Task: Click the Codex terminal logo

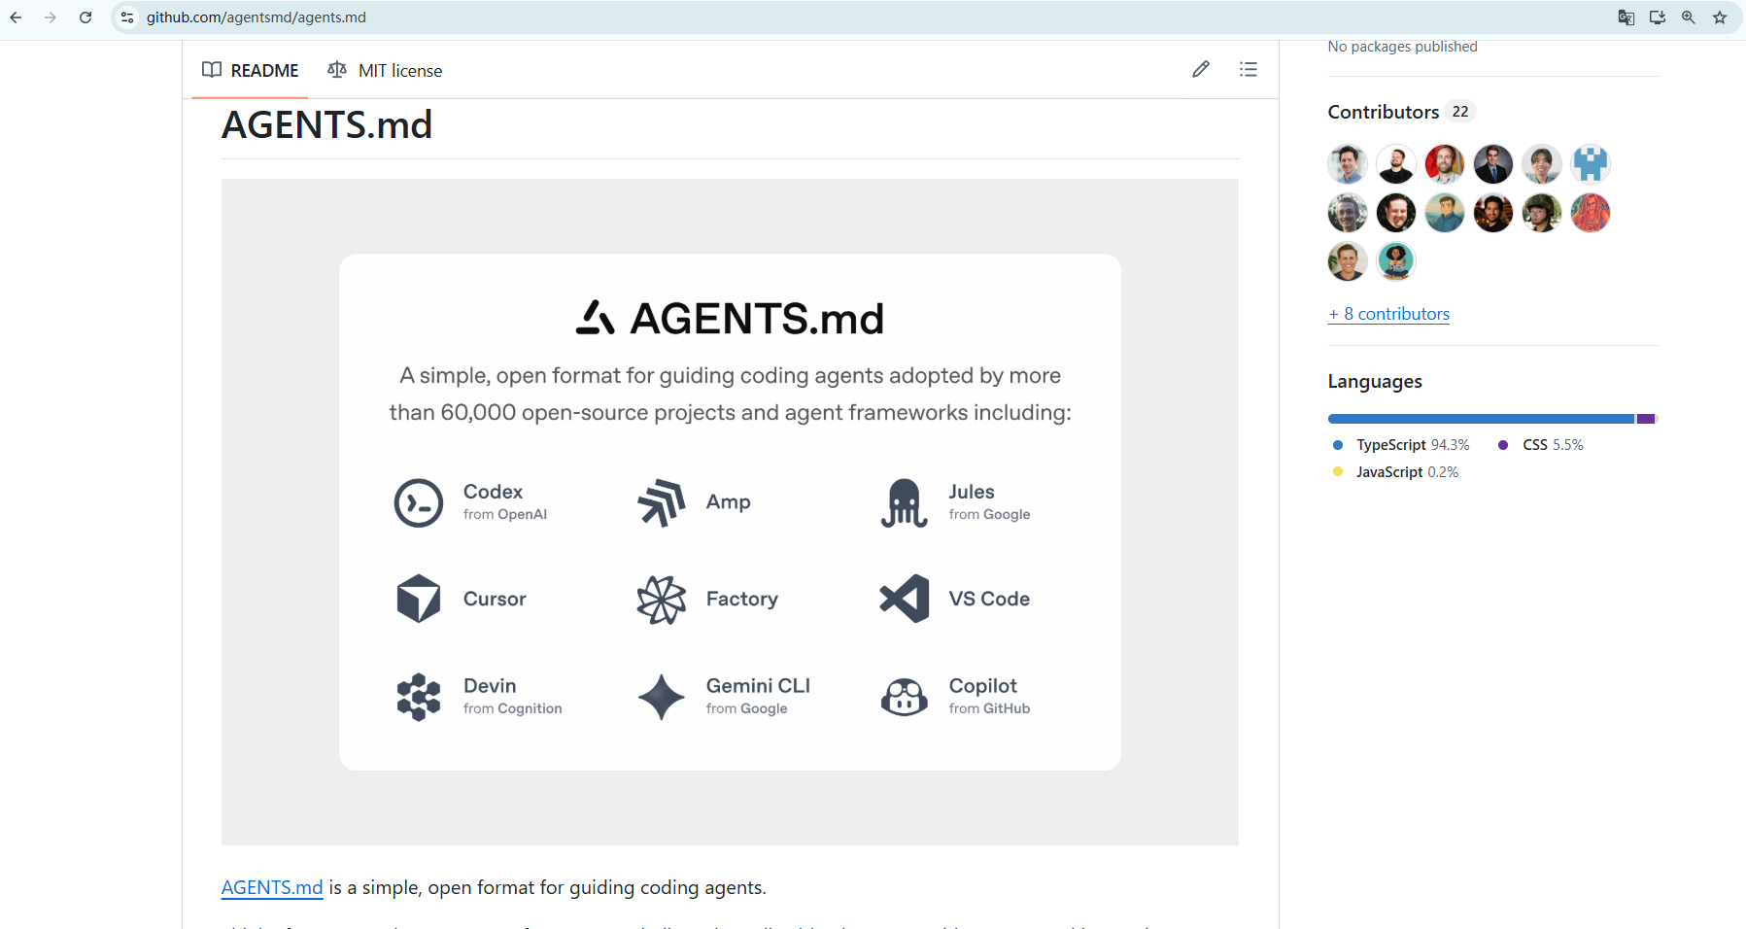Action: (x=419, y=502)
